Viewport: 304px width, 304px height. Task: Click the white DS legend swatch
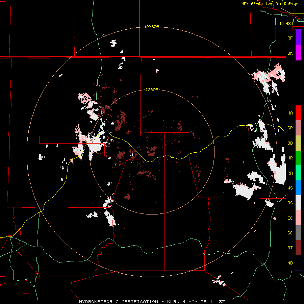tap(298, 203)
